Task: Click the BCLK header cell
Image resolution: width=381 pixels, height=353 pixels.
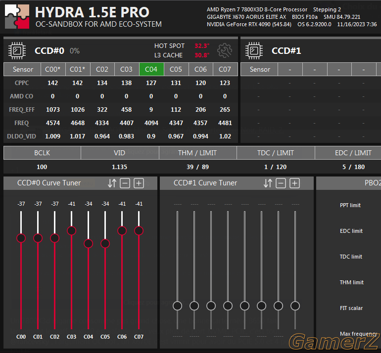Action: [42, 153]
